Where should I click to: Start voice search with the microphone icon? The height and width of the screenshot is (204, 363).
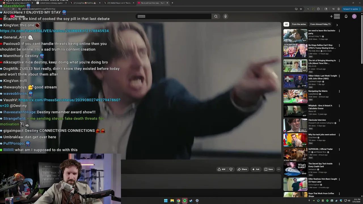[x=225, y=16]
